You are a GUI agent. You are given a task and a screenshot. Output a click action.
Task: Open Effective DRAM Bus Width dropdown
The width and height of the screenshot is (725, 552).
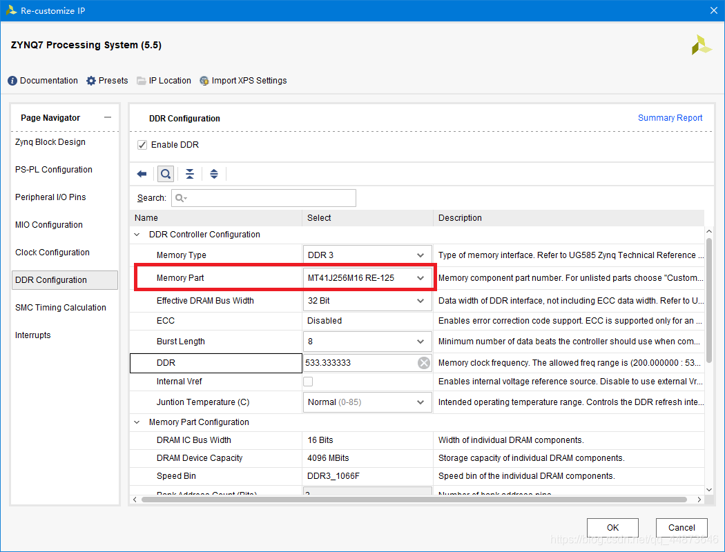[x=367, y=301]
